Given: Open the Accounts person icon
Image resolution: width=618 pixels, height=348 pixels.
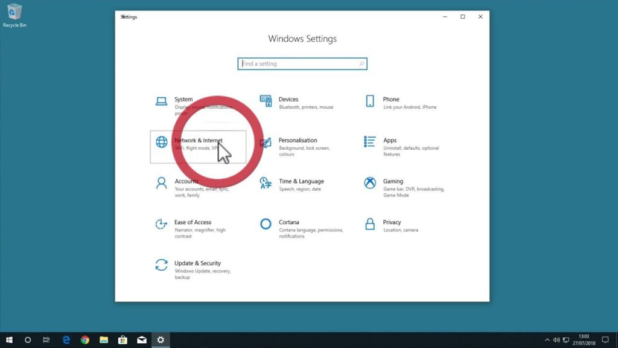Looking at the screenshot, I should click(161, 183).
